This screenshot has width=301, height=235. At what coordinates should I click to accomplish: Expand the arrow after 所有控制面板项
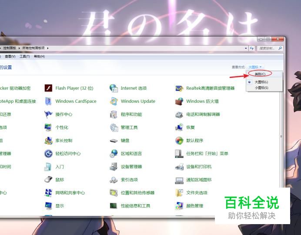tap(47, 48)
